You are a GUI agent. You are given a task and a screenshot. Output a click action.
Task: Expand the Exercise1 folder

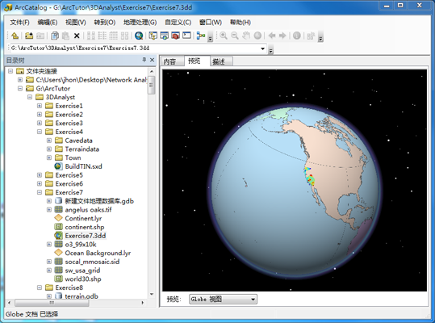(x=40, y=106)
